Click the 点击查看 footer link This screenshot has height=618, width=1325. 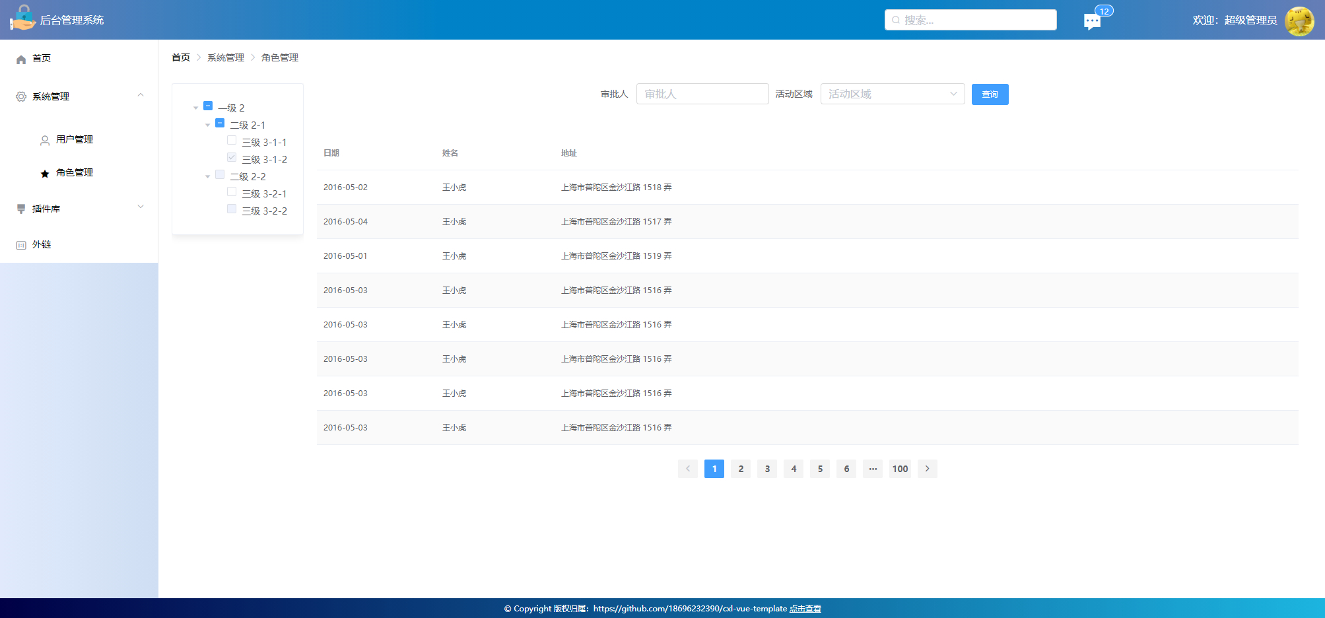point(805,609)
